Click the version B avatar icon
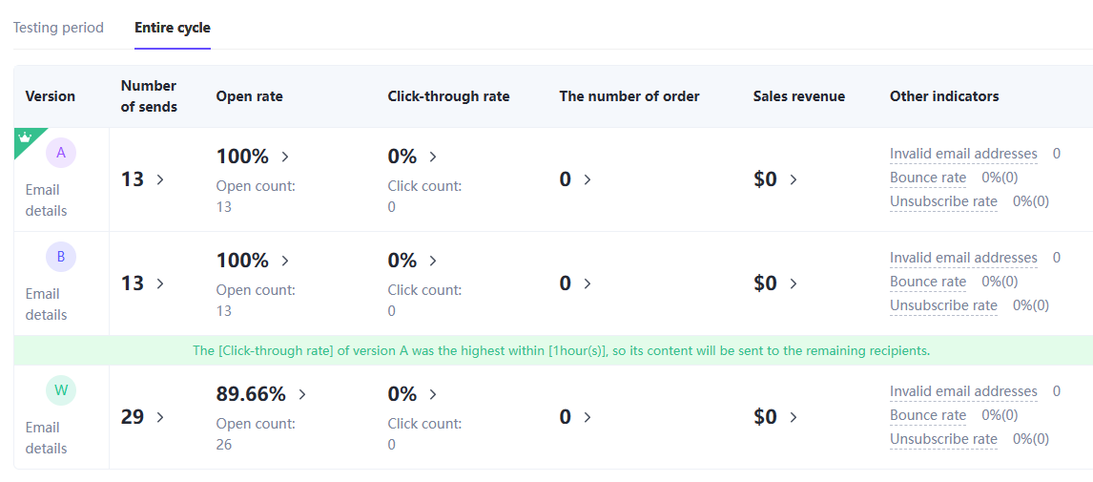The height and width of the screenshot is (482, 1093). [61, 257]
